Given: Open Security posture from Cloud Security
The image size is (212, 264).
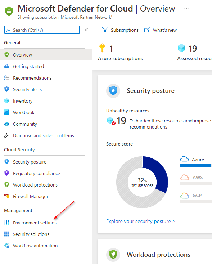Looking at the screenshot, I should (x=30, y=162).
